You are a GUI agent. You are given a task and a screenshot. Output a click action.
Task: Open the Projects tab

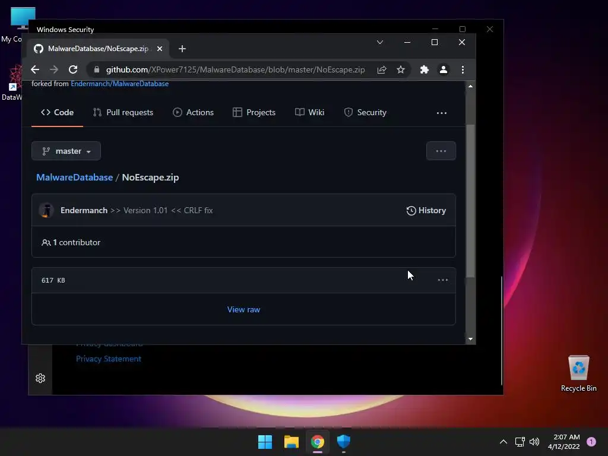pyautogui.click(x=254, y=112)
